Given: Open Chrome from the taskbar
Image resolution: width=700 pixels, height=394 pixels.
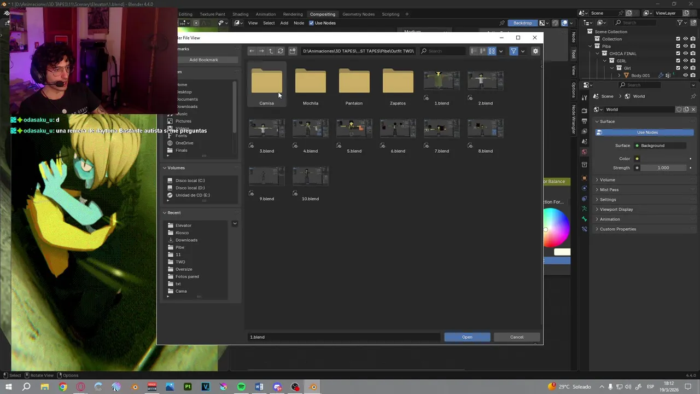Looking at the screenshot, I should 63,387.
